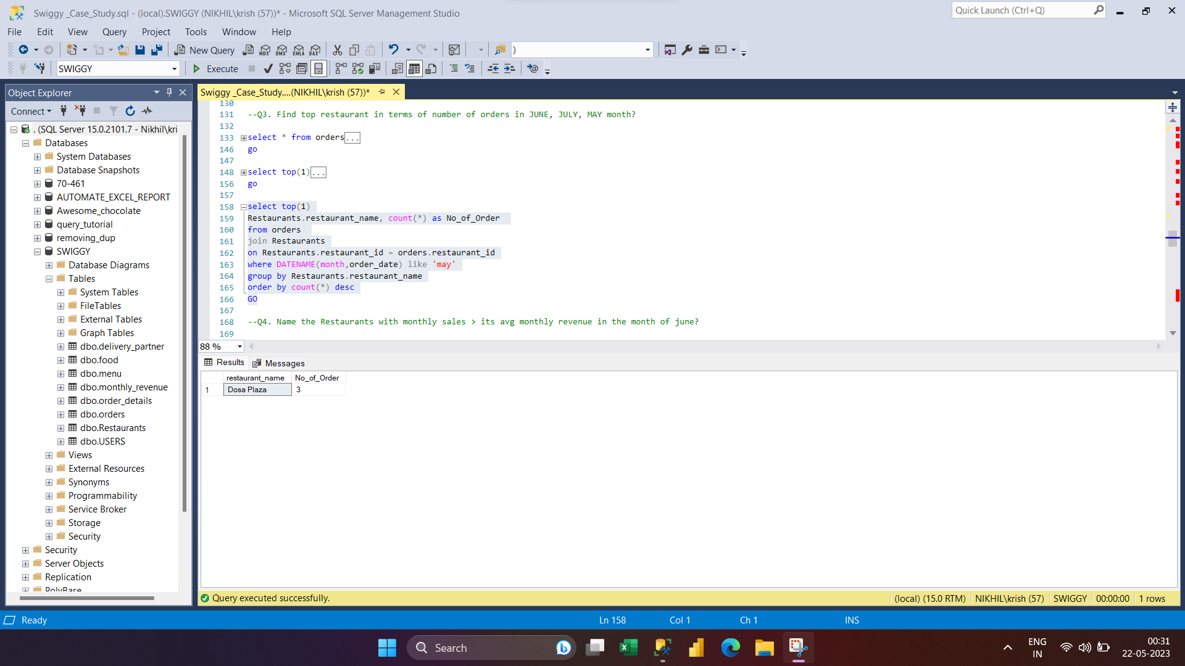
Task: Toggle IntelliSense Enabled button
Action: (x=318, y=68)
